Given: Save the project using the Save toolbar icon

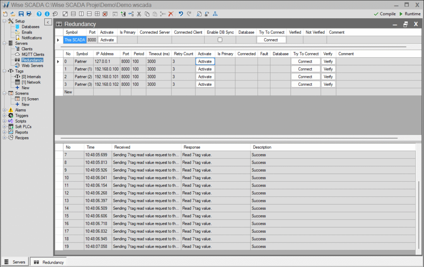Looking at the screenshot, I should pyautogui.click(x=20, y=14).
